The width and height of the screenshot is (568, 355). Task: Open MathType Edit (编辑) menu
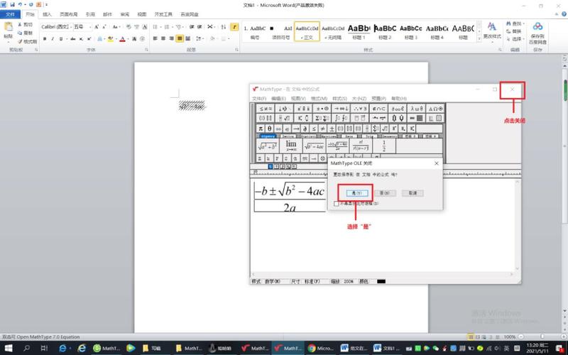click(278, 99)
